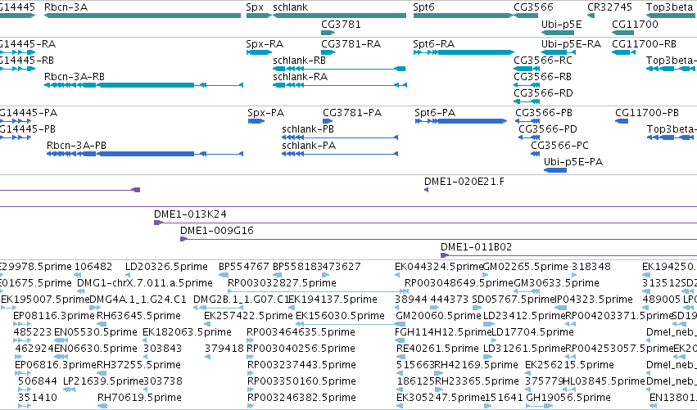697x410 pixels.
Task: Select EST RH63645.5prime
Action: coord(138,316)
